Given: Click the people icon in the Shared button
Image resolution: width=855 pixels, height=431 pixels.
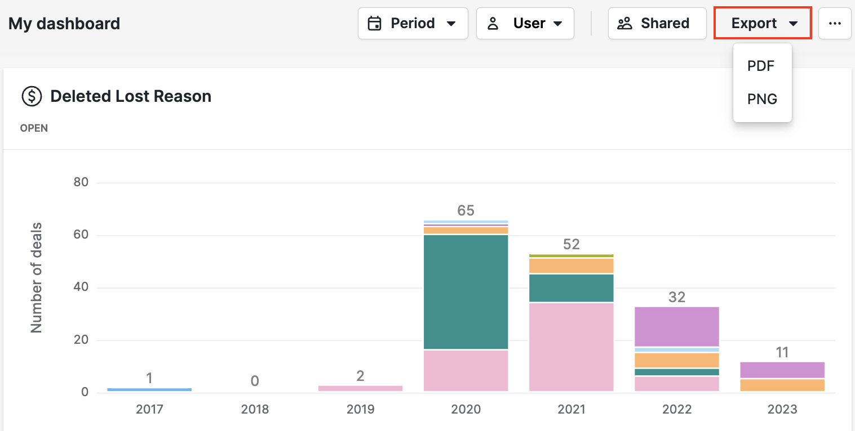Looking at the screenshot, I should (624, 23).
